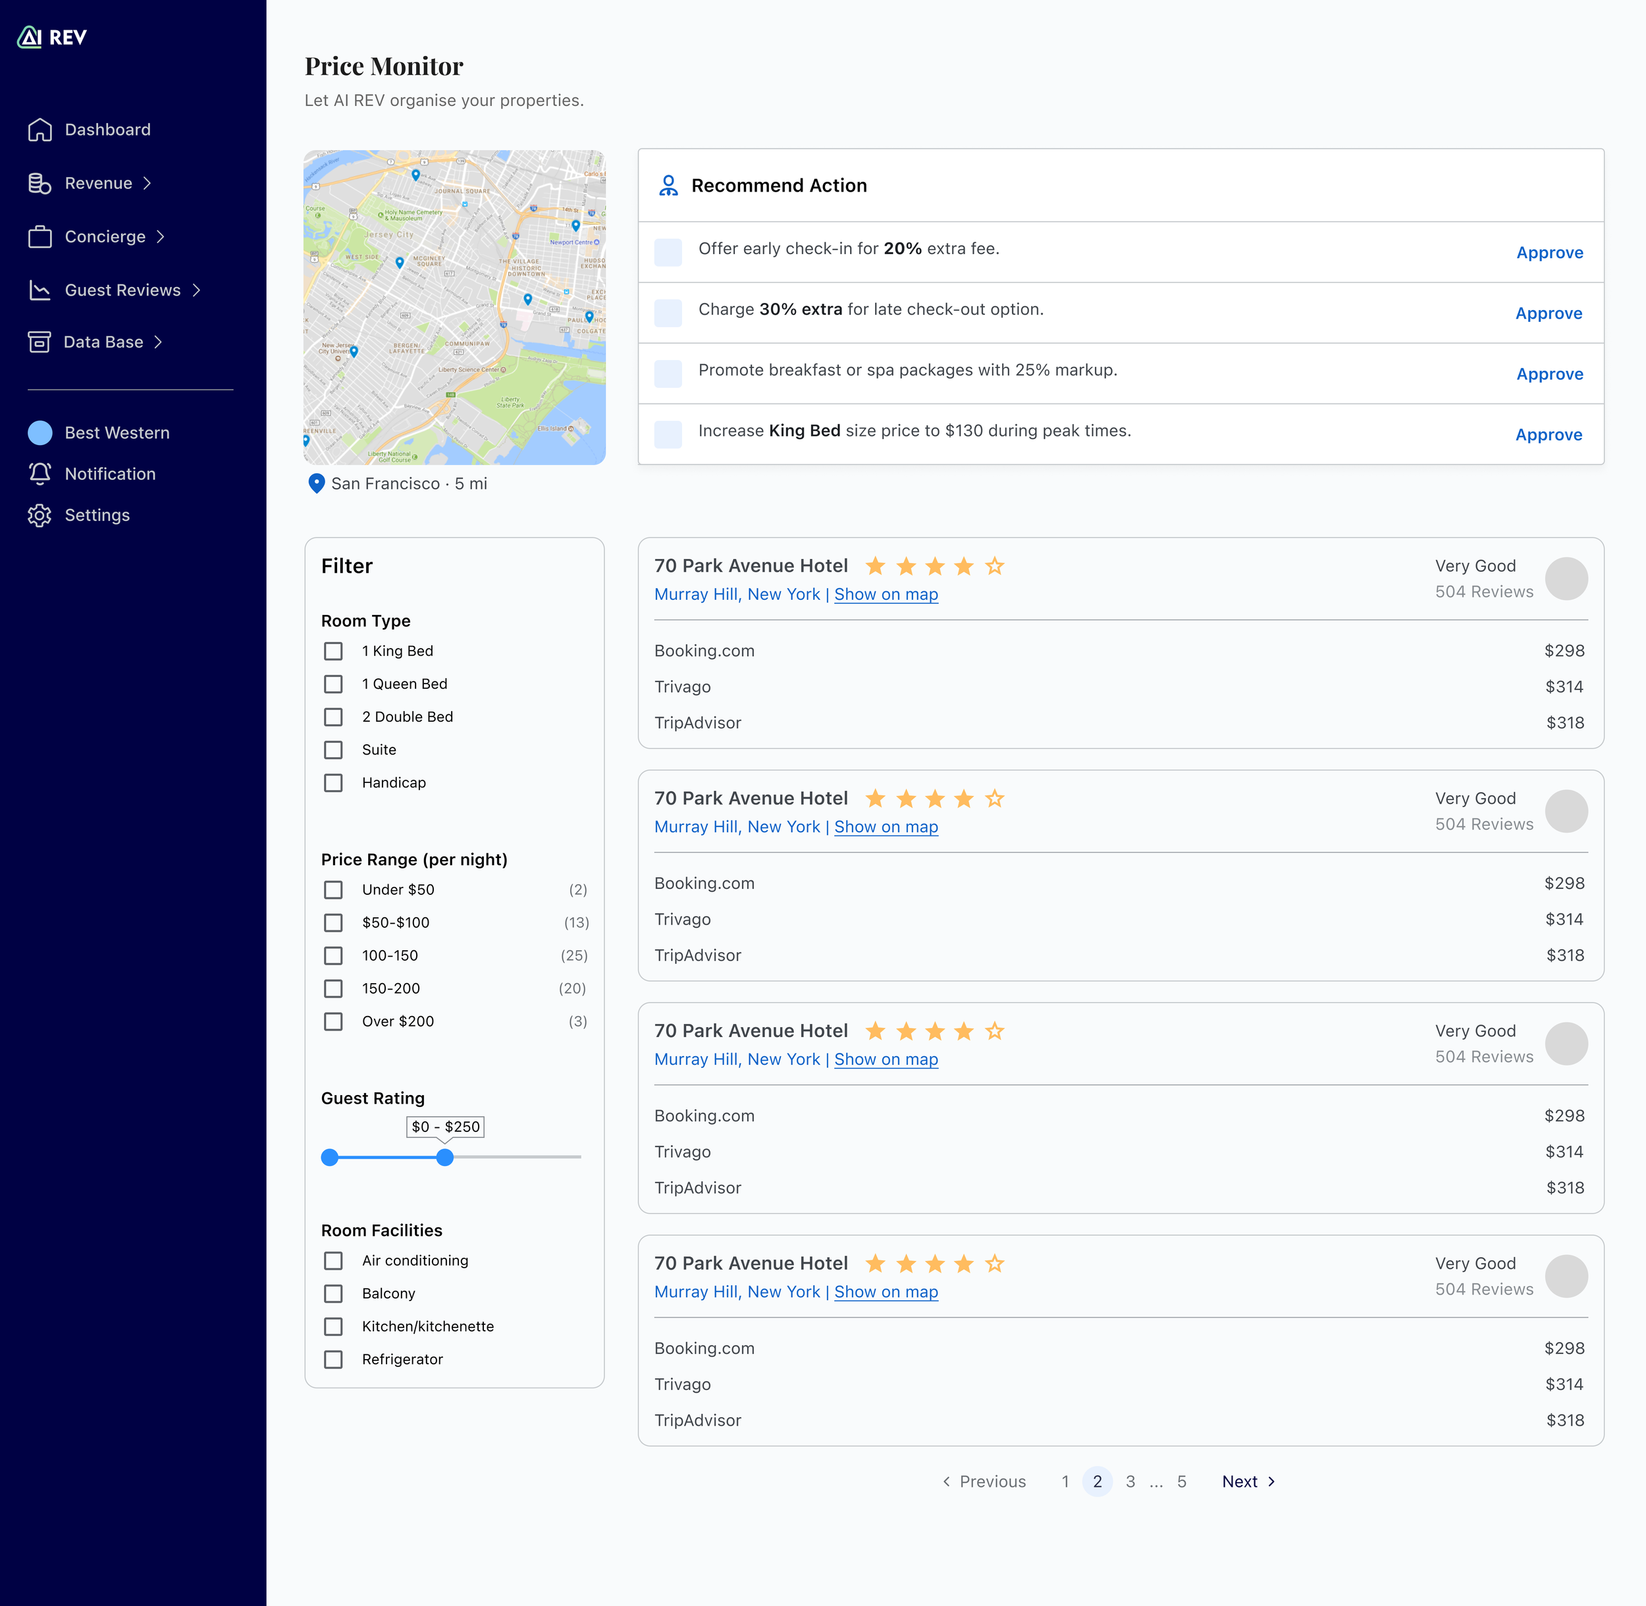Image resolution: width=1646 pixels, height=1606 pixels.
Task: Click the Dashboard home icon
Action: point(40,130)
